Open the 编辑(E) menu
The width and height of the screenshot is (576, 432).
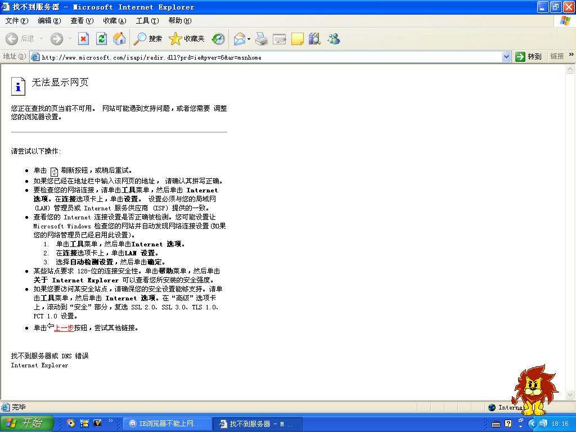49,21
